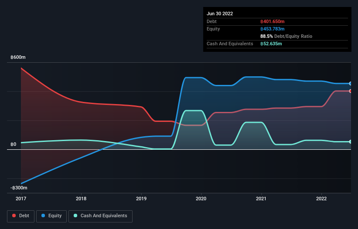Click the blue Equity legend dot
The width and height of the screenshot is (358, 229).
coord(43,216)
